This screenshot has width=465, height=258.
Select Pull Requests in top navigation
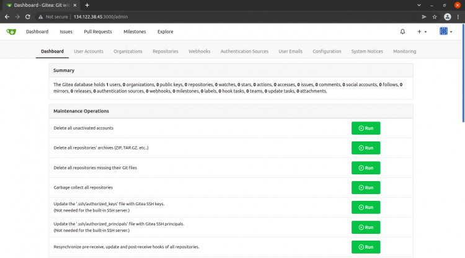(97, 31)
